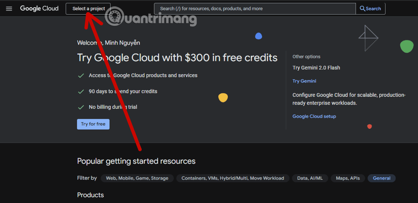Focus the resources search field

[x=255, y=8]
